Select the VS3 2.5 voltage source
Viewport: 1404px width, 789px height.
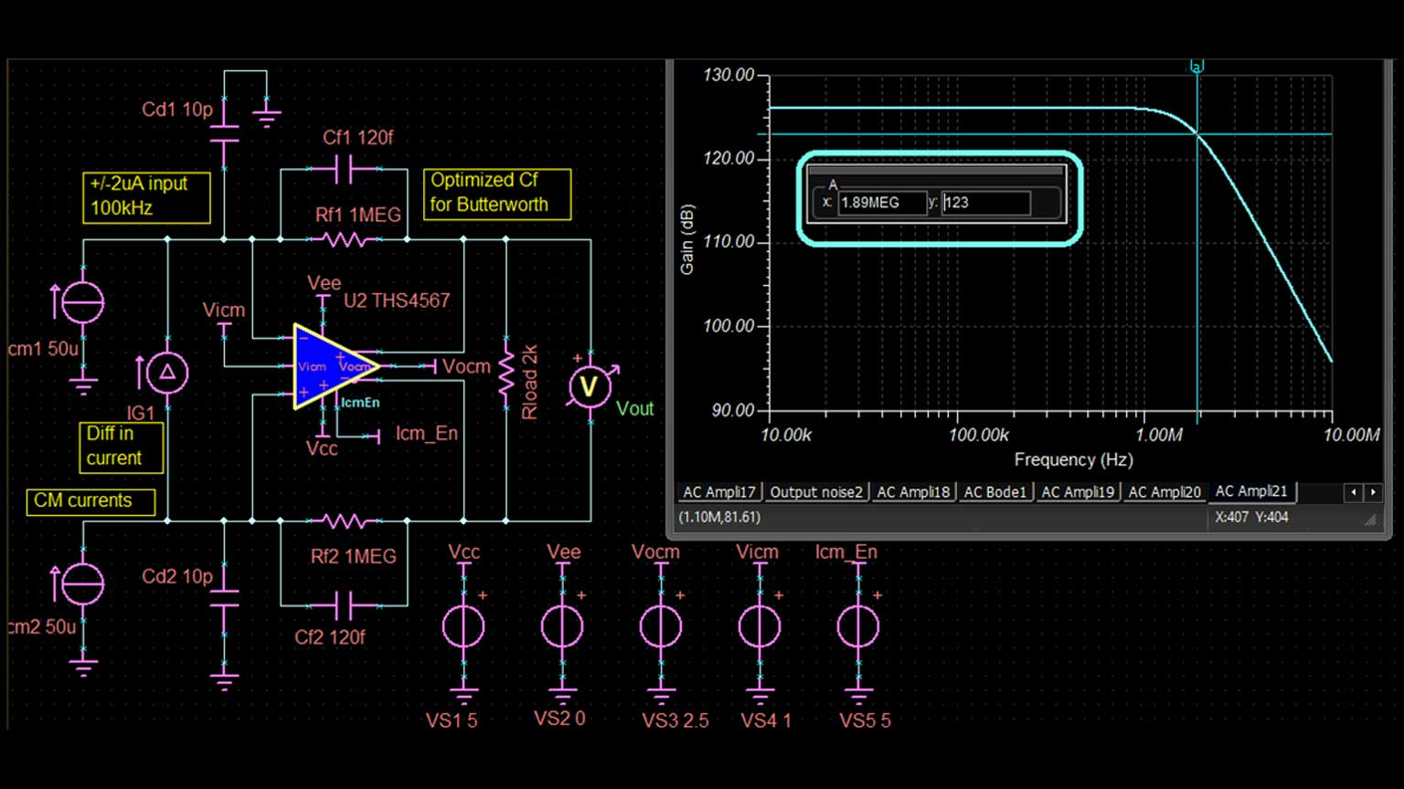point(661,626)
